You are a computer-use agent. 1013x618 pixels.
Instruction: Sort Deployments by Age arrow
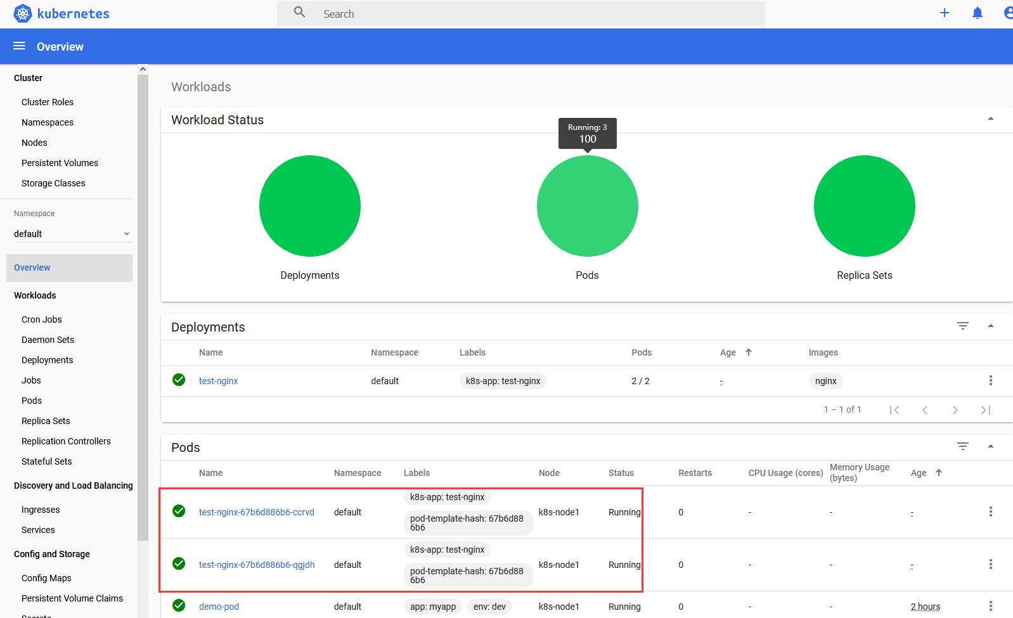click(x=749, y=352)
